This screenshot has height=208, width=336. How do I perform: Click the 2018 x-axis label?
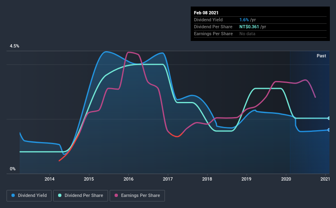(x=207, y=179)
